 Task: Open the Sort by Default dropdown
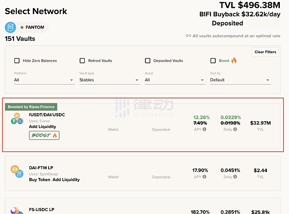click(240, 80)
